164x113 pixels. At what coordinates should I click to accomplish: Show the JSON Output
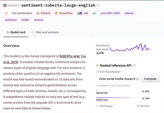point(104,106)
